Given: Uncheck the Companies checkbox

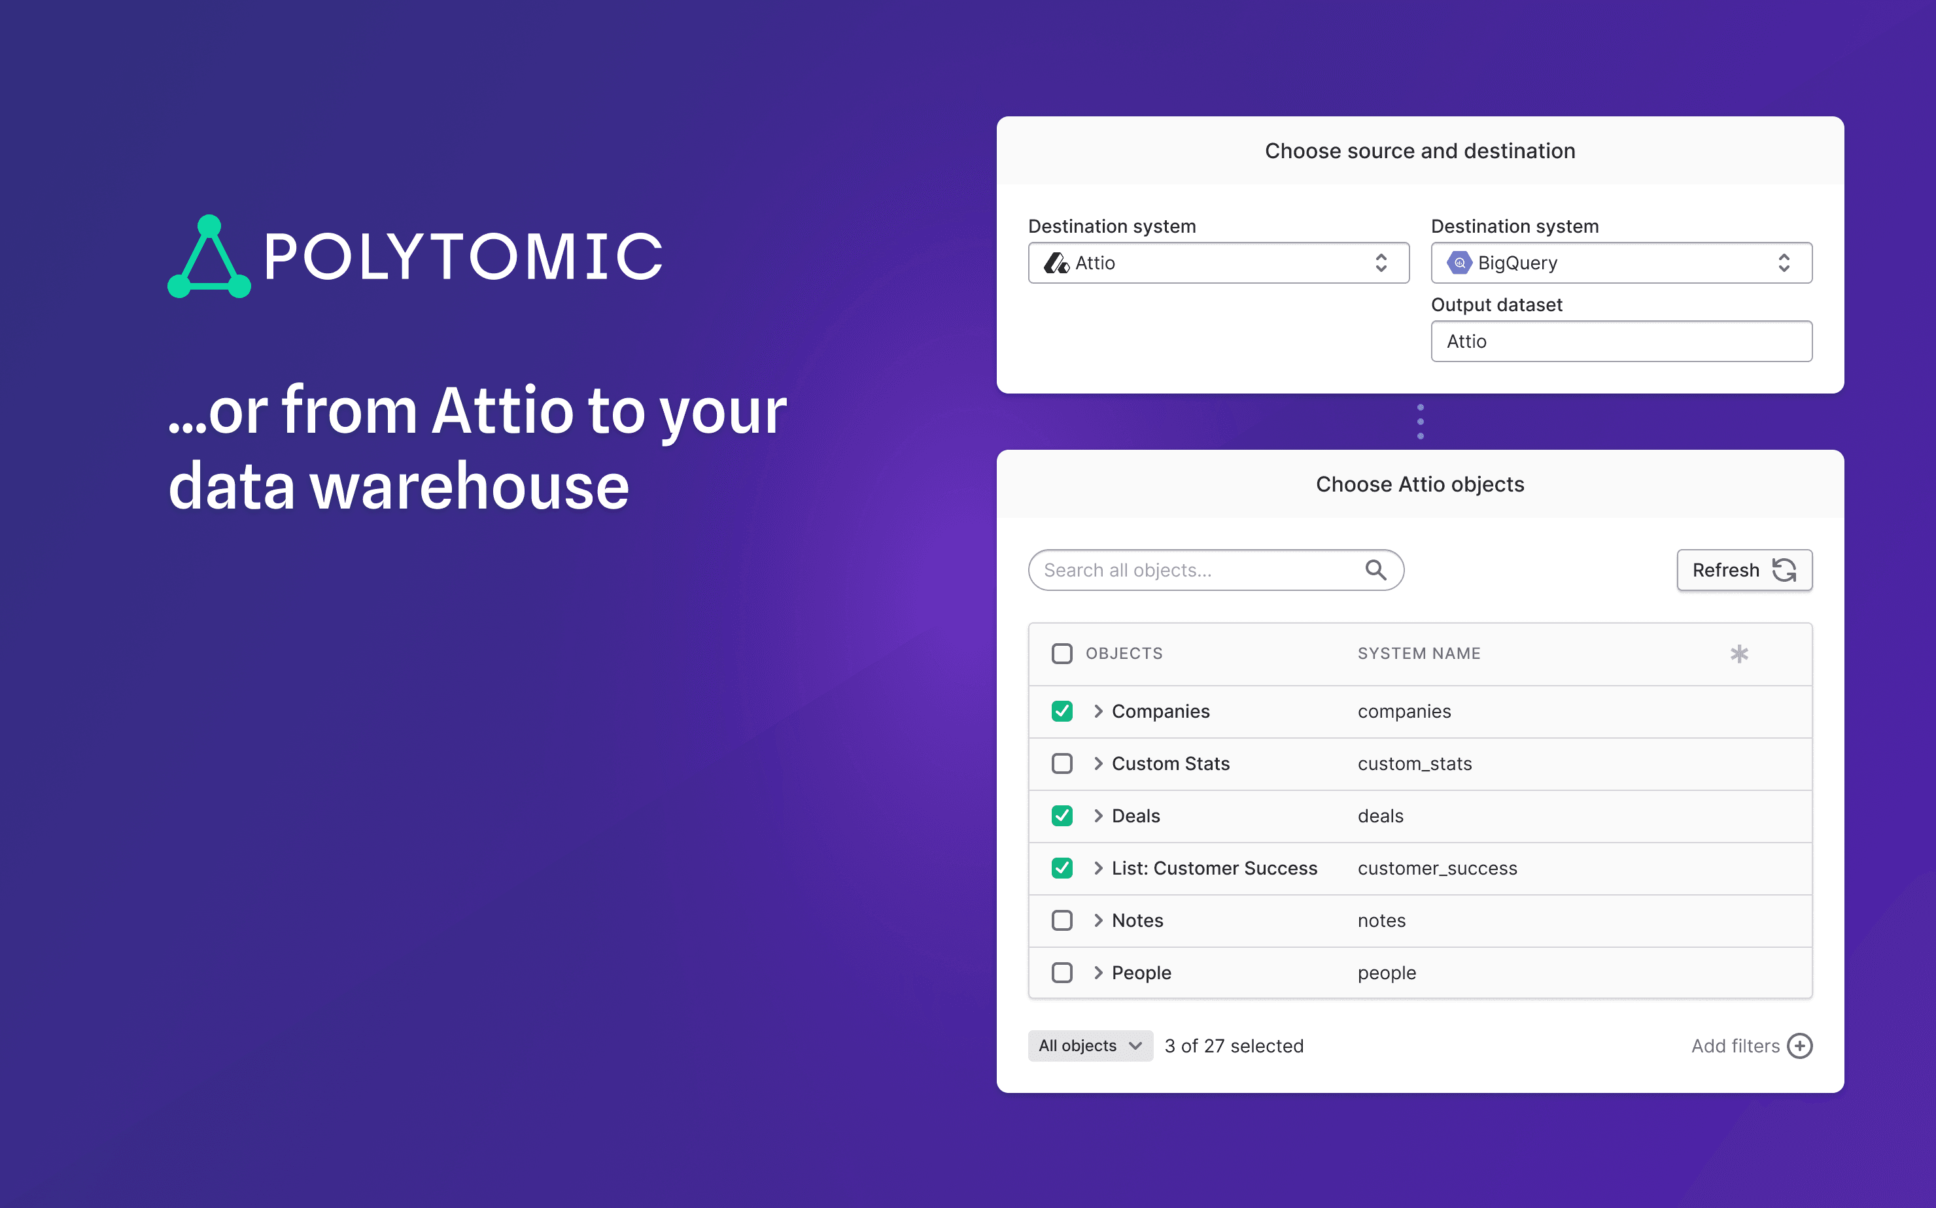Looking at the screenshot, I should click(1062, 711).
